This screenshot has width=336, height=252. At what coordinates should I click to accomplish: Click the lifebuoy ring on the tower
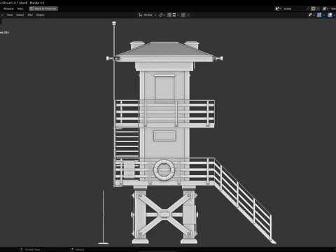[164, 170]
